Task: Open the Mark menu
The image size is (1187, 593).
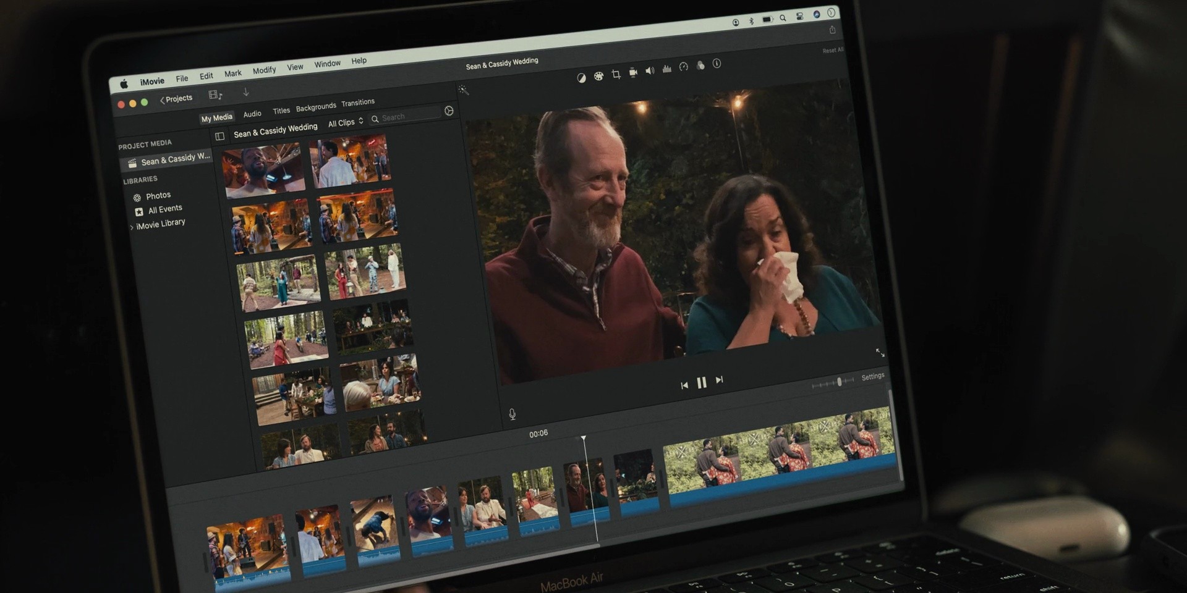Action: 233,73
